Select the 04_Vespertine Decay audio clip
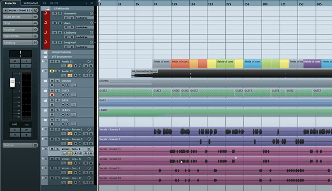 (232, 74)
